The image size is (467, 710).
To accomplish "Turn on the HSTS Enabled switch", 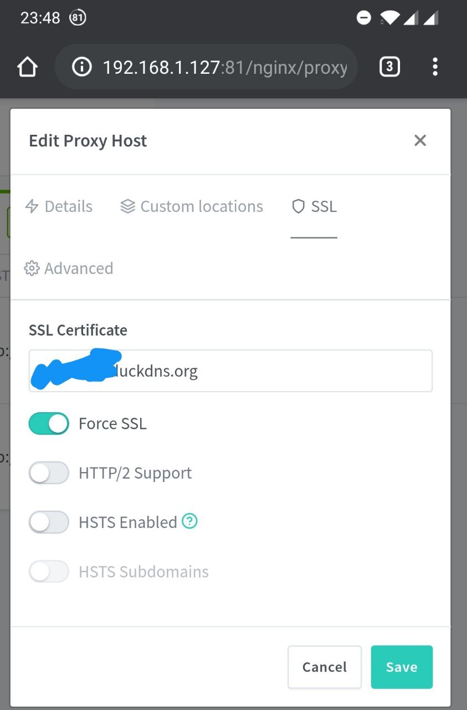I will [49, 523].
